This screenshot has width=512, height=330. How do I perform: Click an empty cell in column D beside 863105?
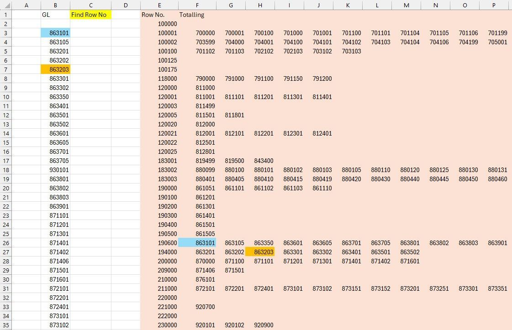[x=126, y=42]
